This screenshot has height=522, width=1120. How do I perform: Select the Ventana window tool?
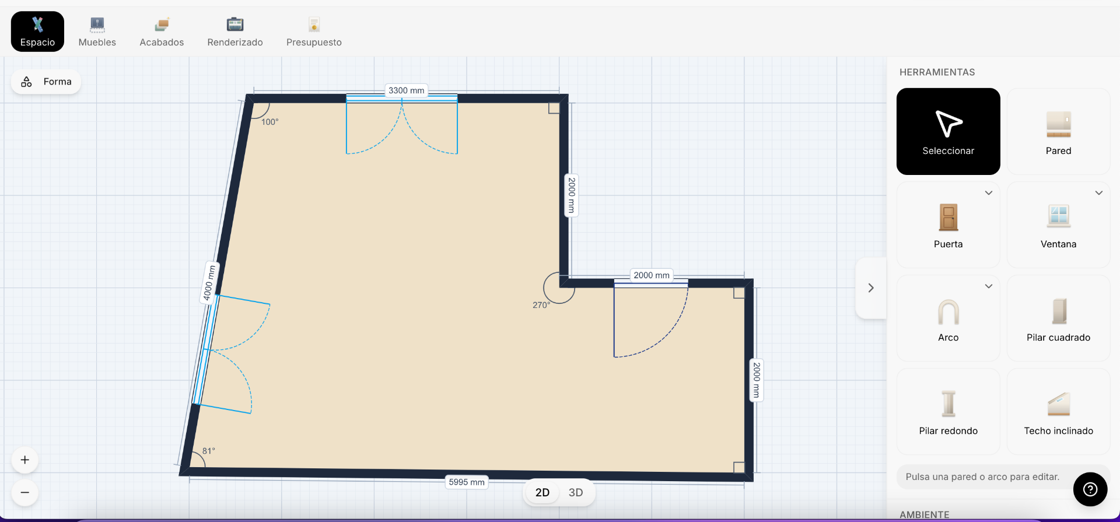1058,225
